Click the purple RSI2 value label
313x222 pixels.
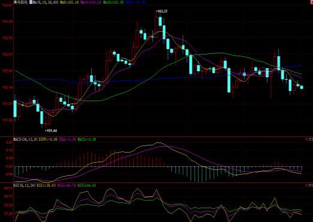click(67, 185)
